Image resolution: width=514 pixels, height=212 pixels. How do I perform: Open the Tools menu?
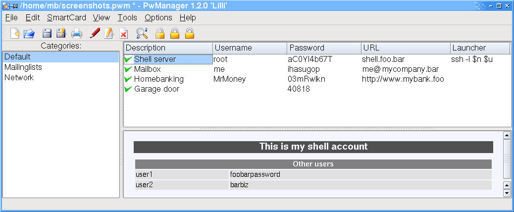[128, 18]
